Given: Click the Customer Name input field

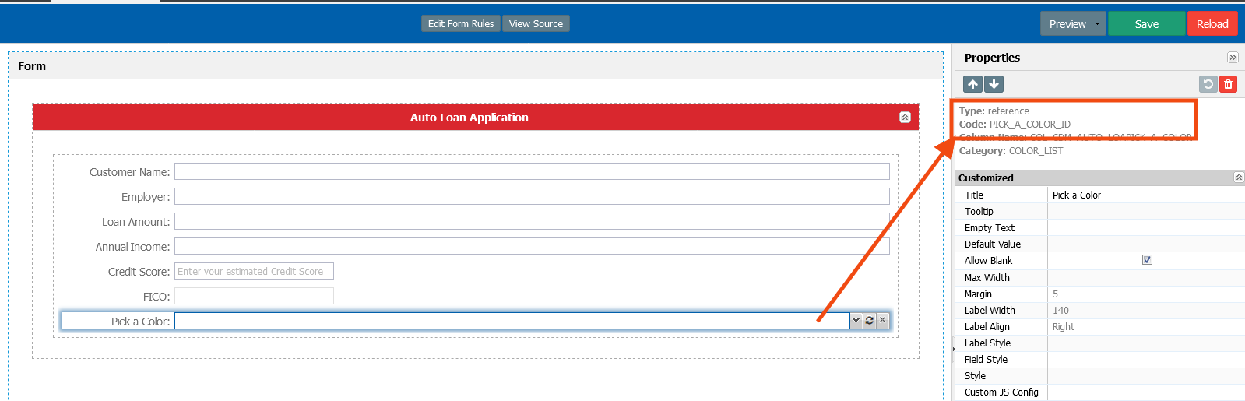Looking at the screenshot, I should coord(532,172).
